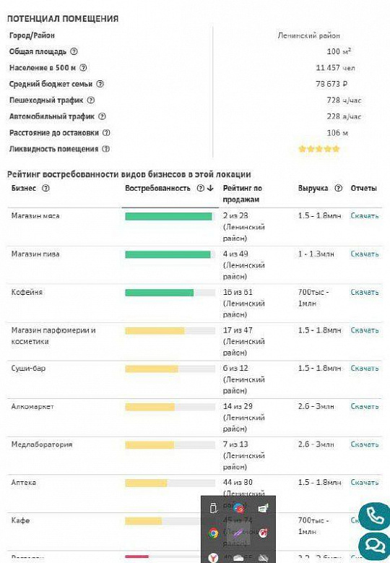Click the phone call floating button
The width and height of the screenshot is (390, 563).
pos(375,517)
